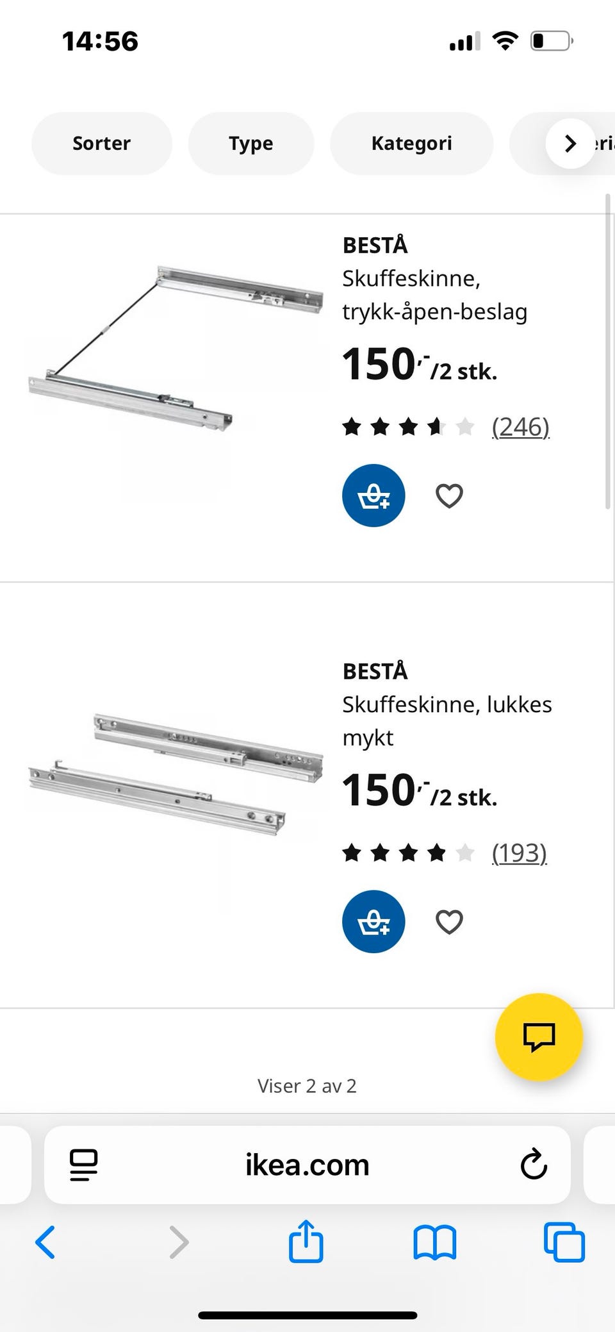Image resolution: width=615 pixels, height=1332 pixels.
Task: Open the Skuffeskinne lukkes mykt product title
Action: pos(447,721)
